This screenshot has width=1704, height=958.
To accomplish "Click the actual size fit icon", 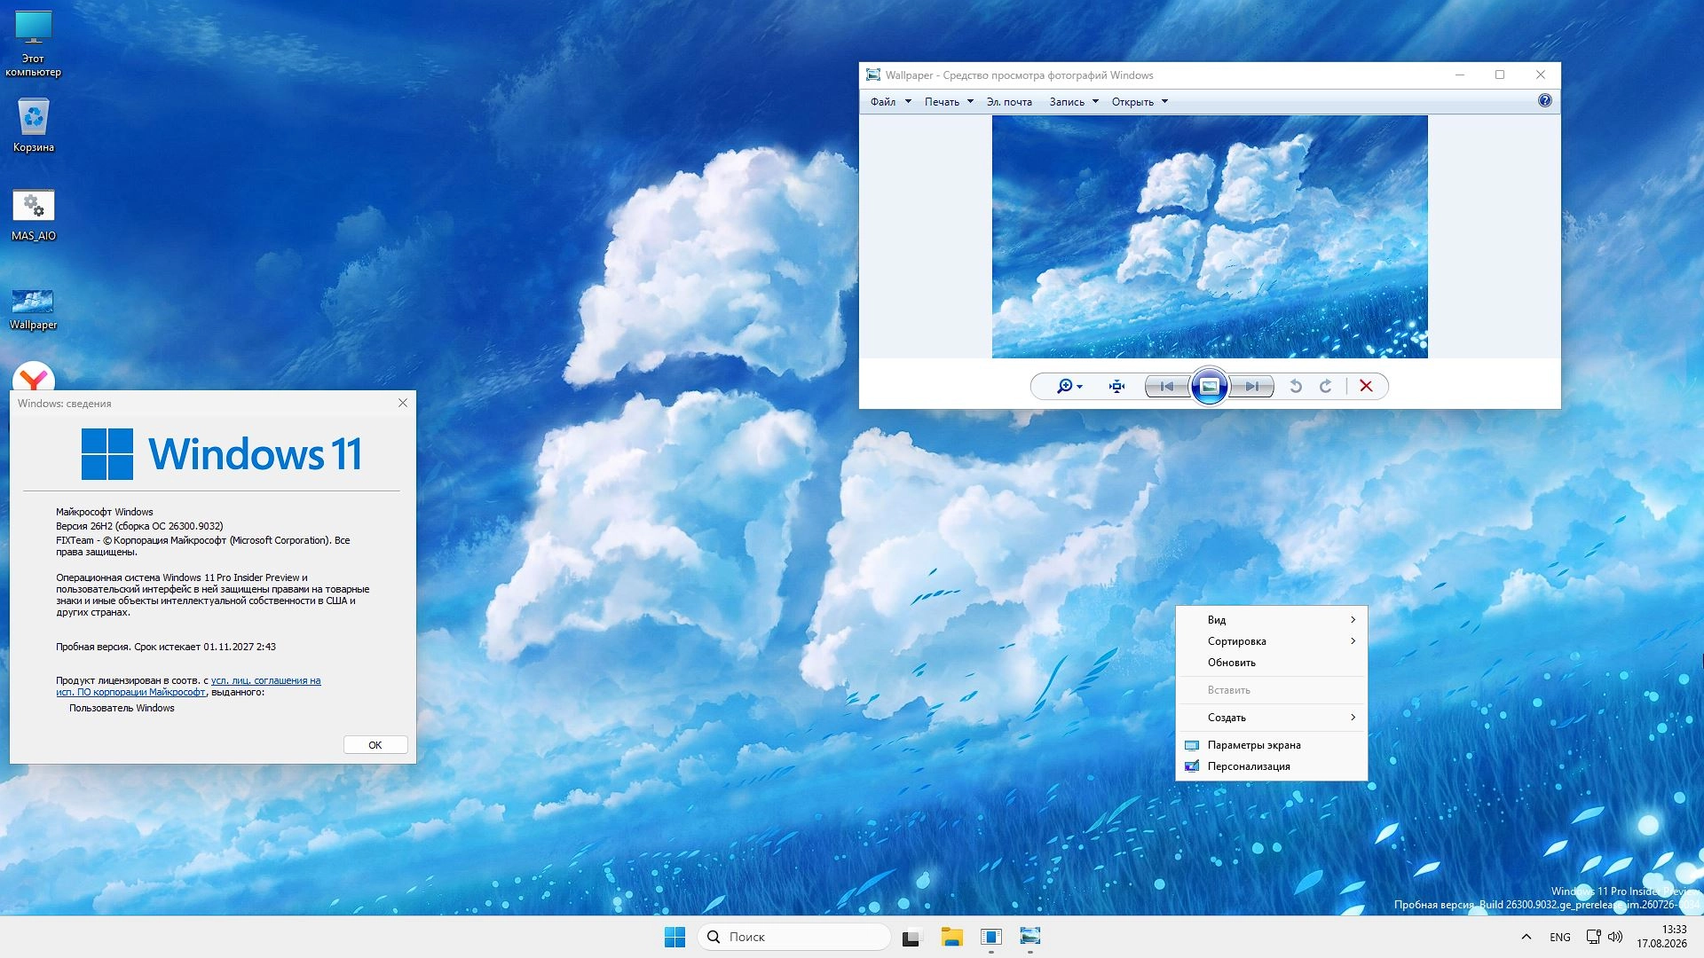I will pyautogui.click(x=1116, y=386).
